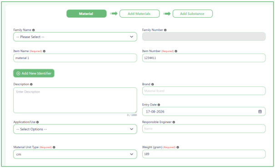Click the Add New Identifier button
Screen dimensions: 275x168
point(34,73)
